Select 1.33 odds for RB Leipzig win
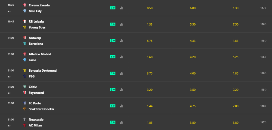Image resolution: width=272 pixels, height=130 pixels. [x=150, y=24]
